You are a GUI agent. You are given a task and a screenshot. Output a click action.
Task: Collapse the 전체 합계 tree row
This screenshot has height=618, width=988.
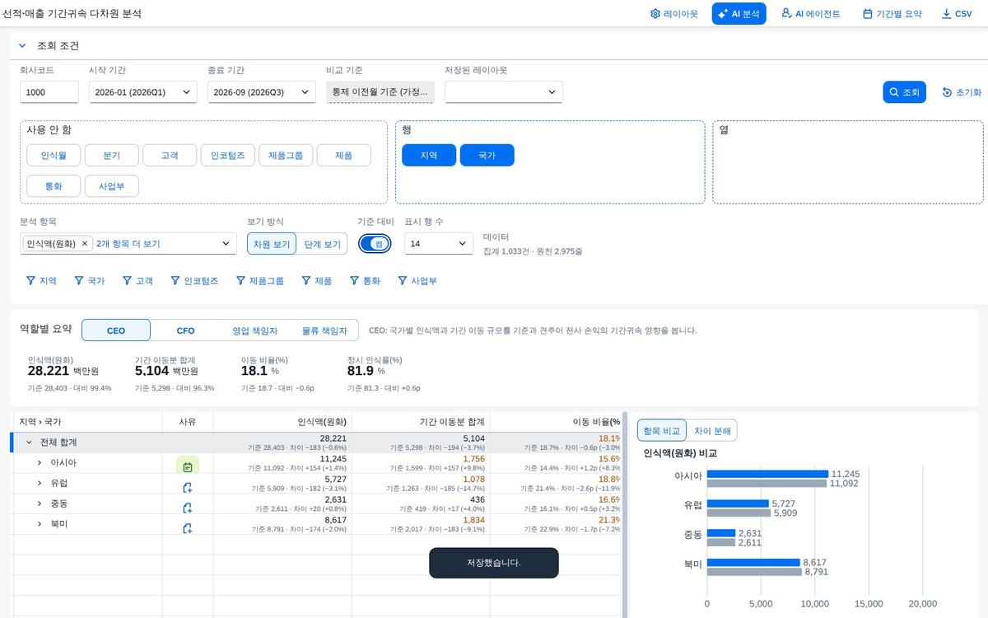(x=29, y=442)
